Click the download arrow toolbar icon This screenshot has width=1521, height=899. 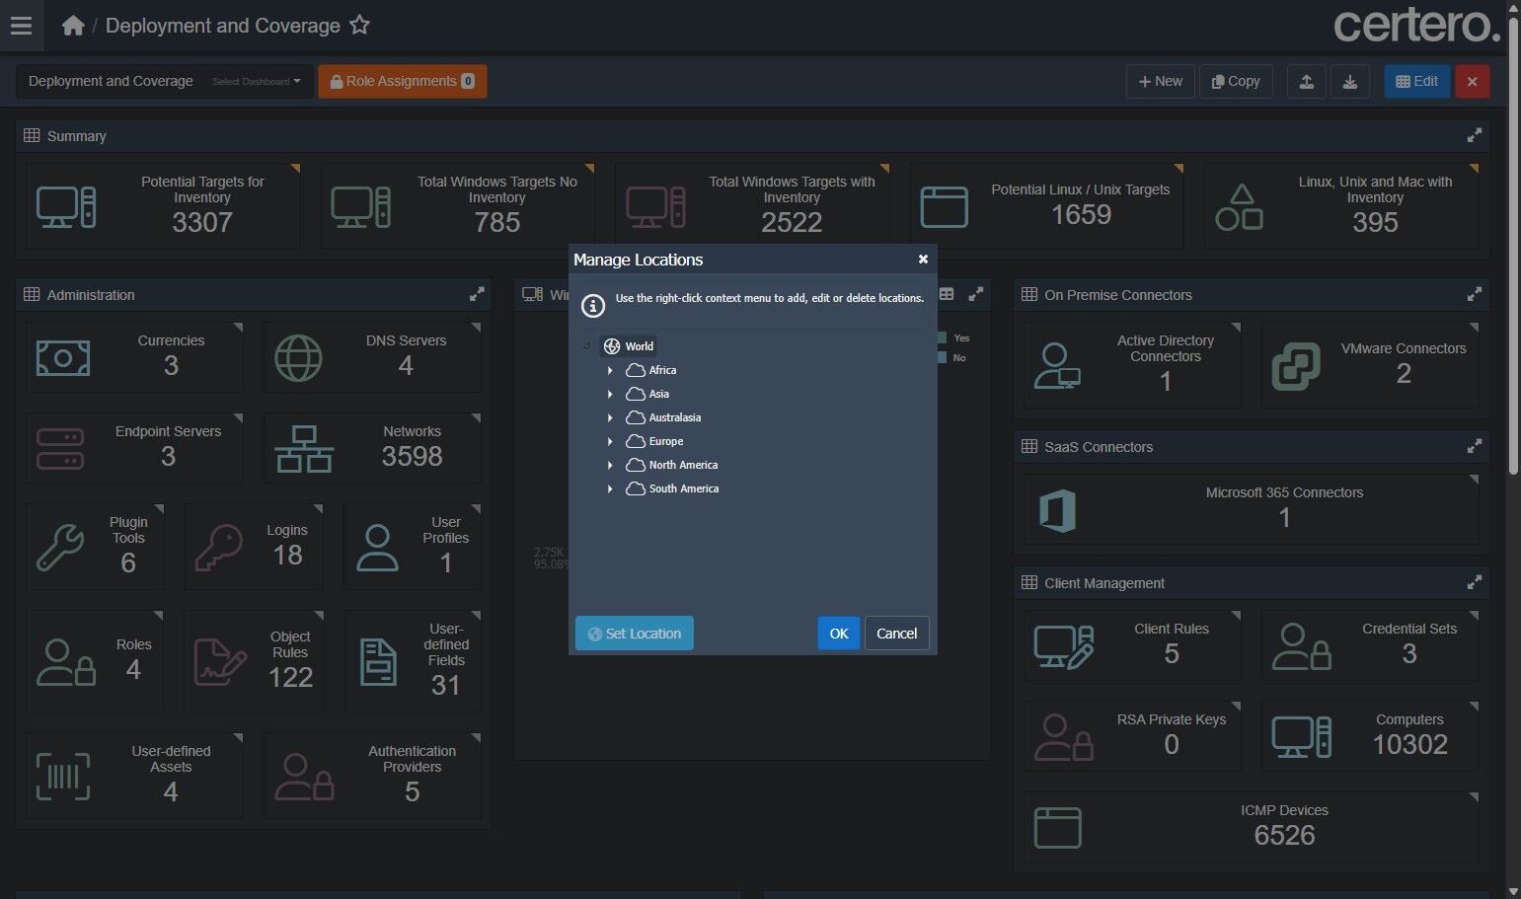click(x=1349, y=82)
